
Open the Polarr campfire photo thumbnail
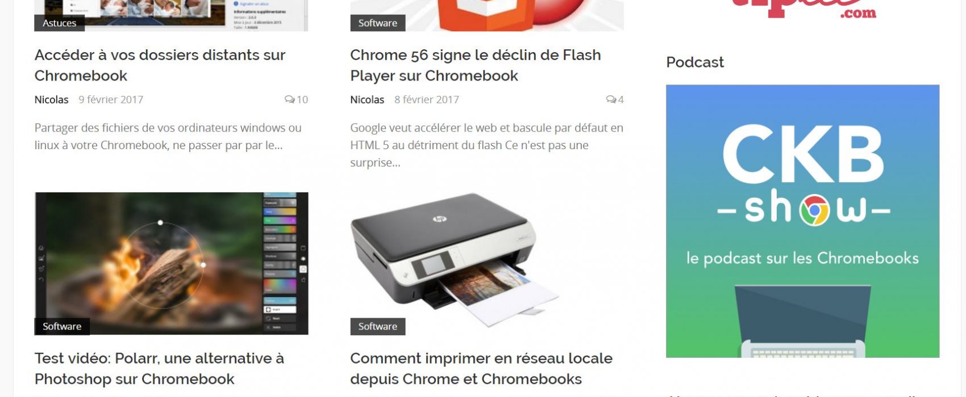tap(172, 263)
